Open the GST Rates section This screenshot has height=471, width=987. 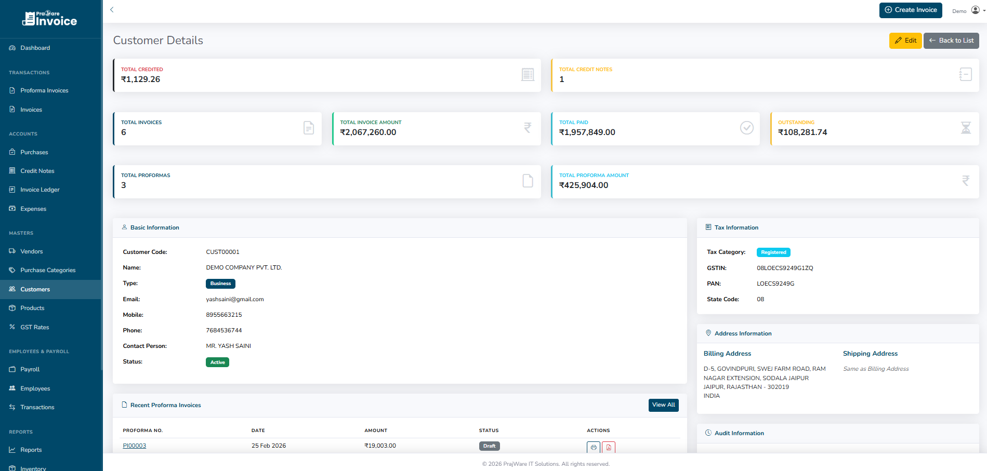point(35,327)
